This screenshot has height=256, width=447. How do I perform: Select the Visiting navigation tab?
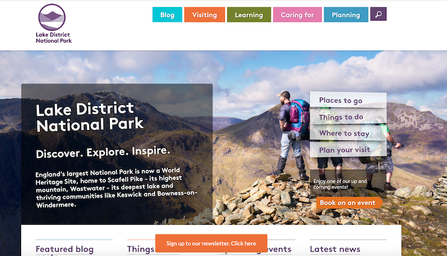[204, 15]
